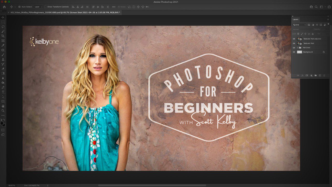This screenshot has width=332, height=187.
Task: Select the Blur tool
Action: tap(3, 78)
